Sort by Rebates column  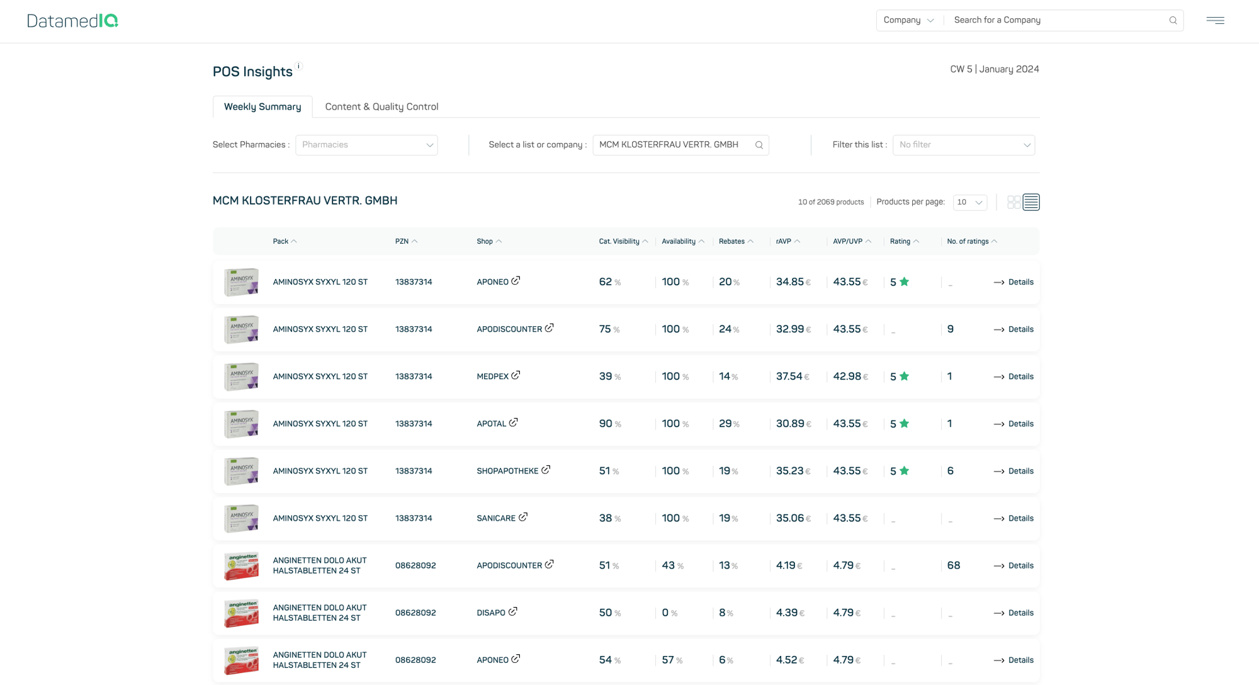click(x=736, y=241)
